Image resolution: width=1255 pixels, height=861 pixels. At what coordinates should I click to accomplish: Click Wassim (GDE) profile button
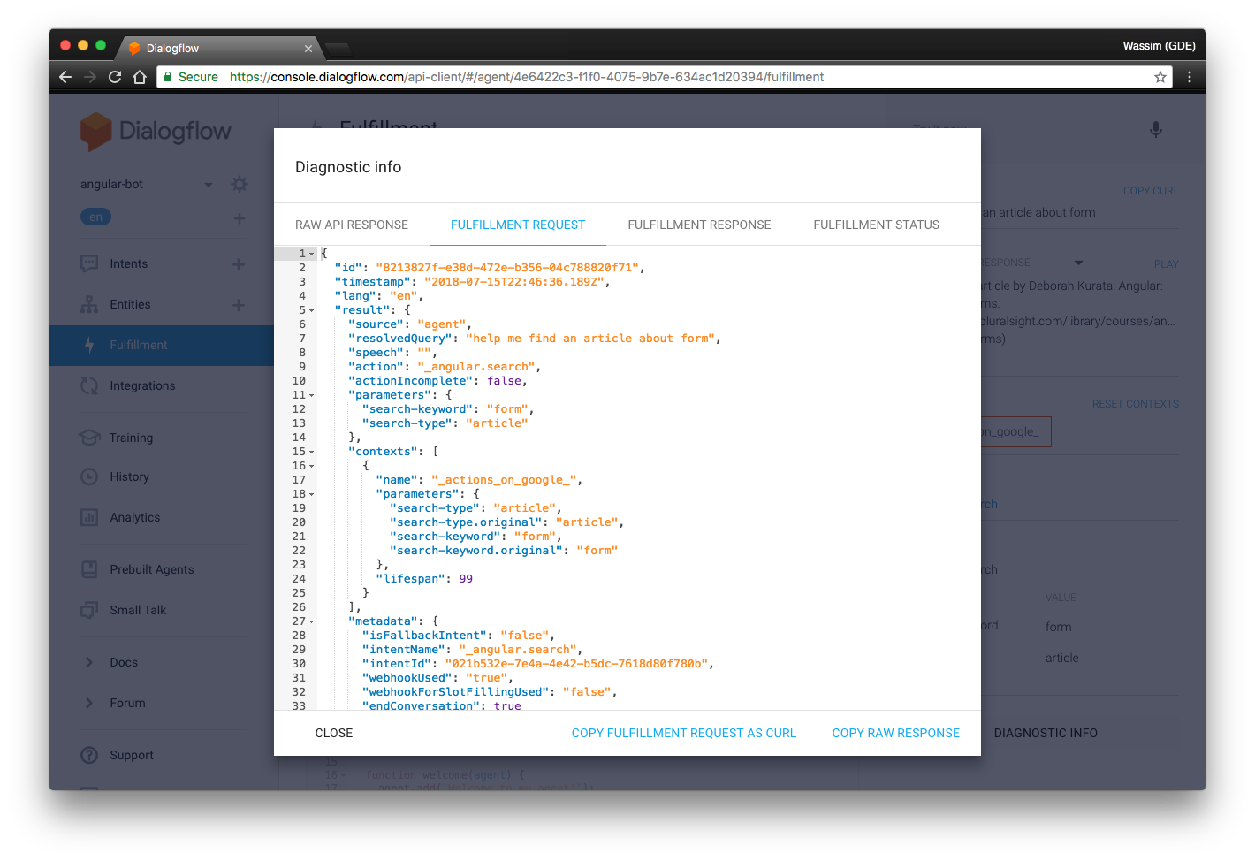coord(1159,46)
